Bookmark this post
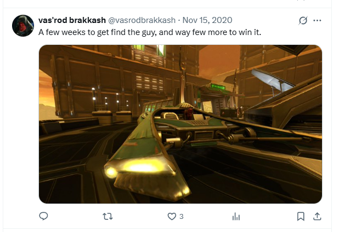This screenshot has height=232, width=339. 301,216
